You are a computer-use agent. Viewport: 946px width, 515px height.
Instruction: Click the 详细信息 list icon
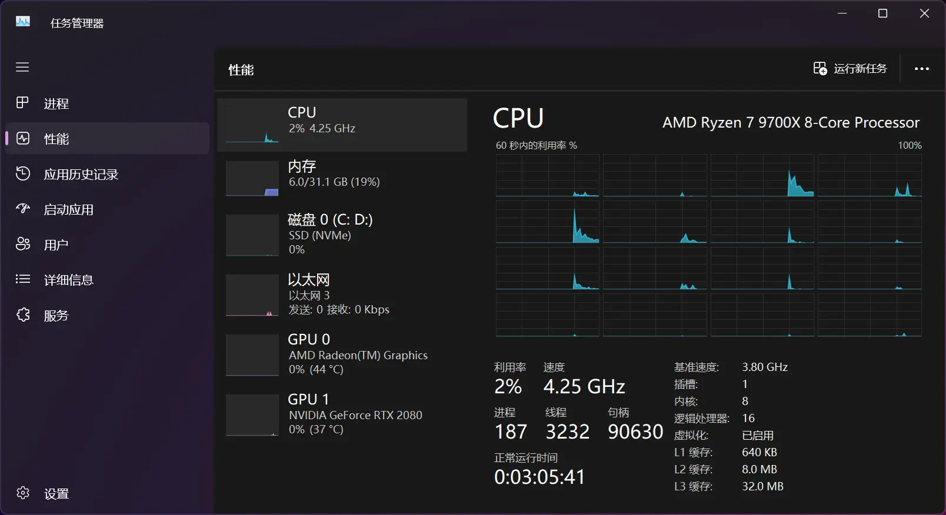tap(23, 279)
